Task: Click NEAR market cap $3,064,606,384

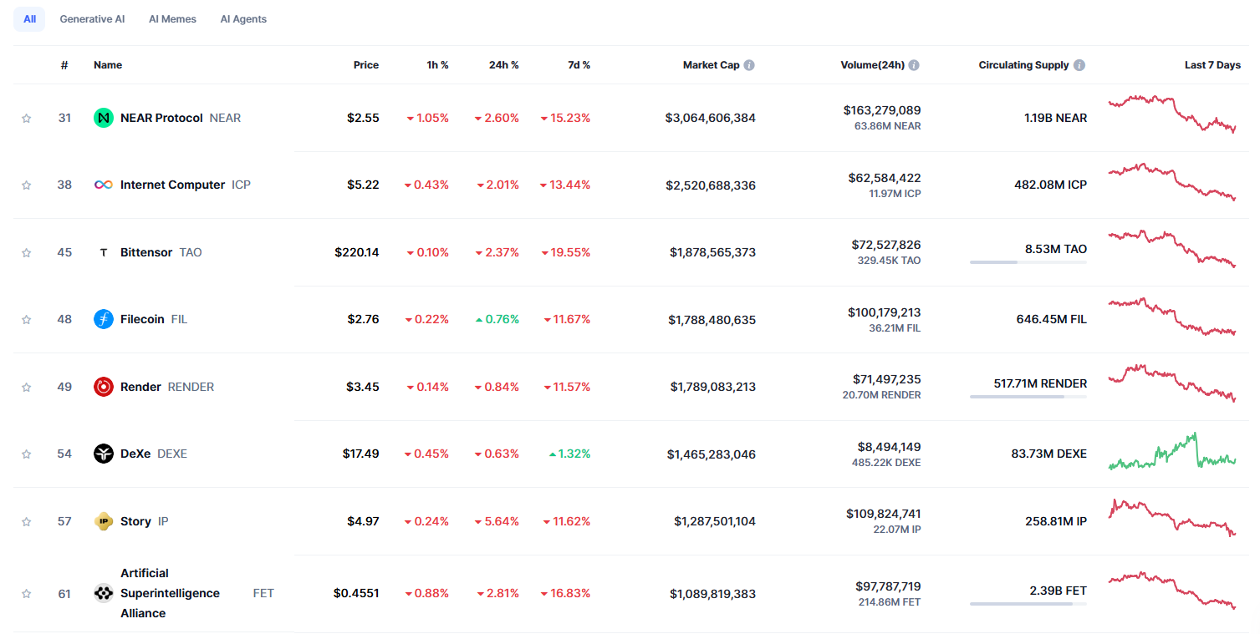Action: [x=711, y=118]
